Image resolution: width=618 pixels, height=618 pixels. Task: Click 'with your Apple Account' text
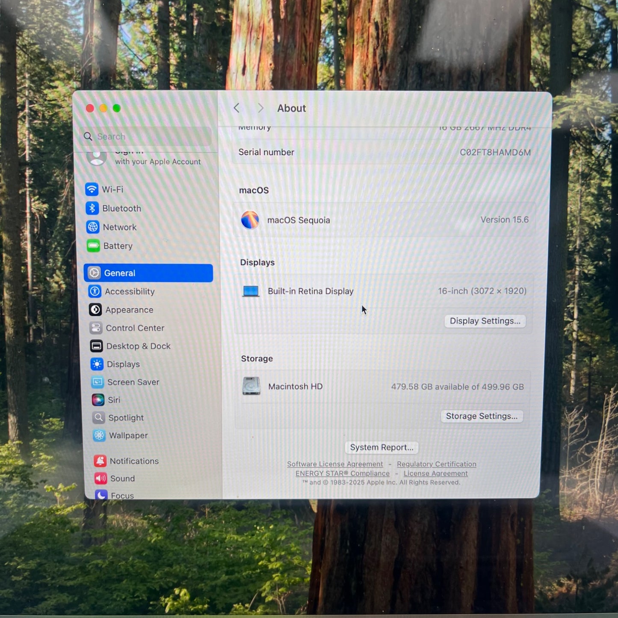(x=158, y=162)
